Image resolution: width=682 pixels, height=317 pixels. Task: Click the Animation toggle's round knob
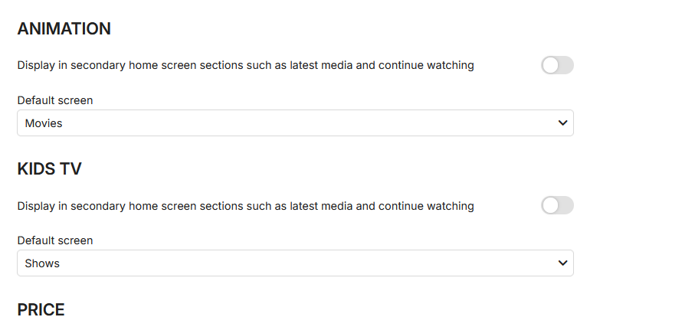pos(551,65)
